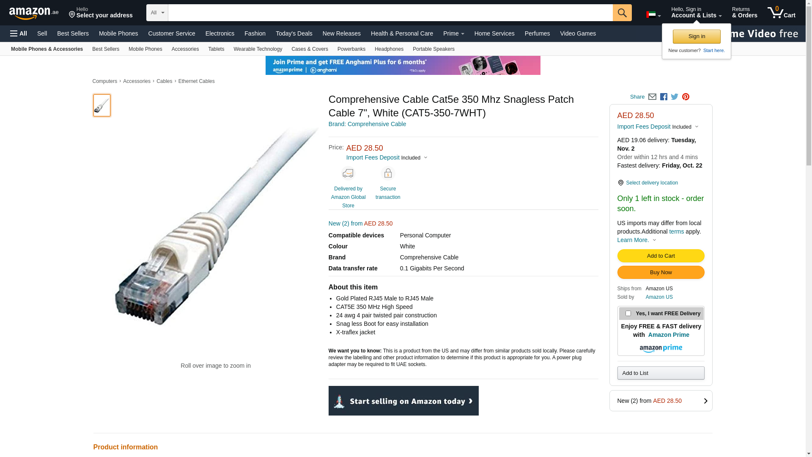Viewport: 812px width, 457px height.
Task: Open Add to List dropdown
Action: tap(661, 373)
